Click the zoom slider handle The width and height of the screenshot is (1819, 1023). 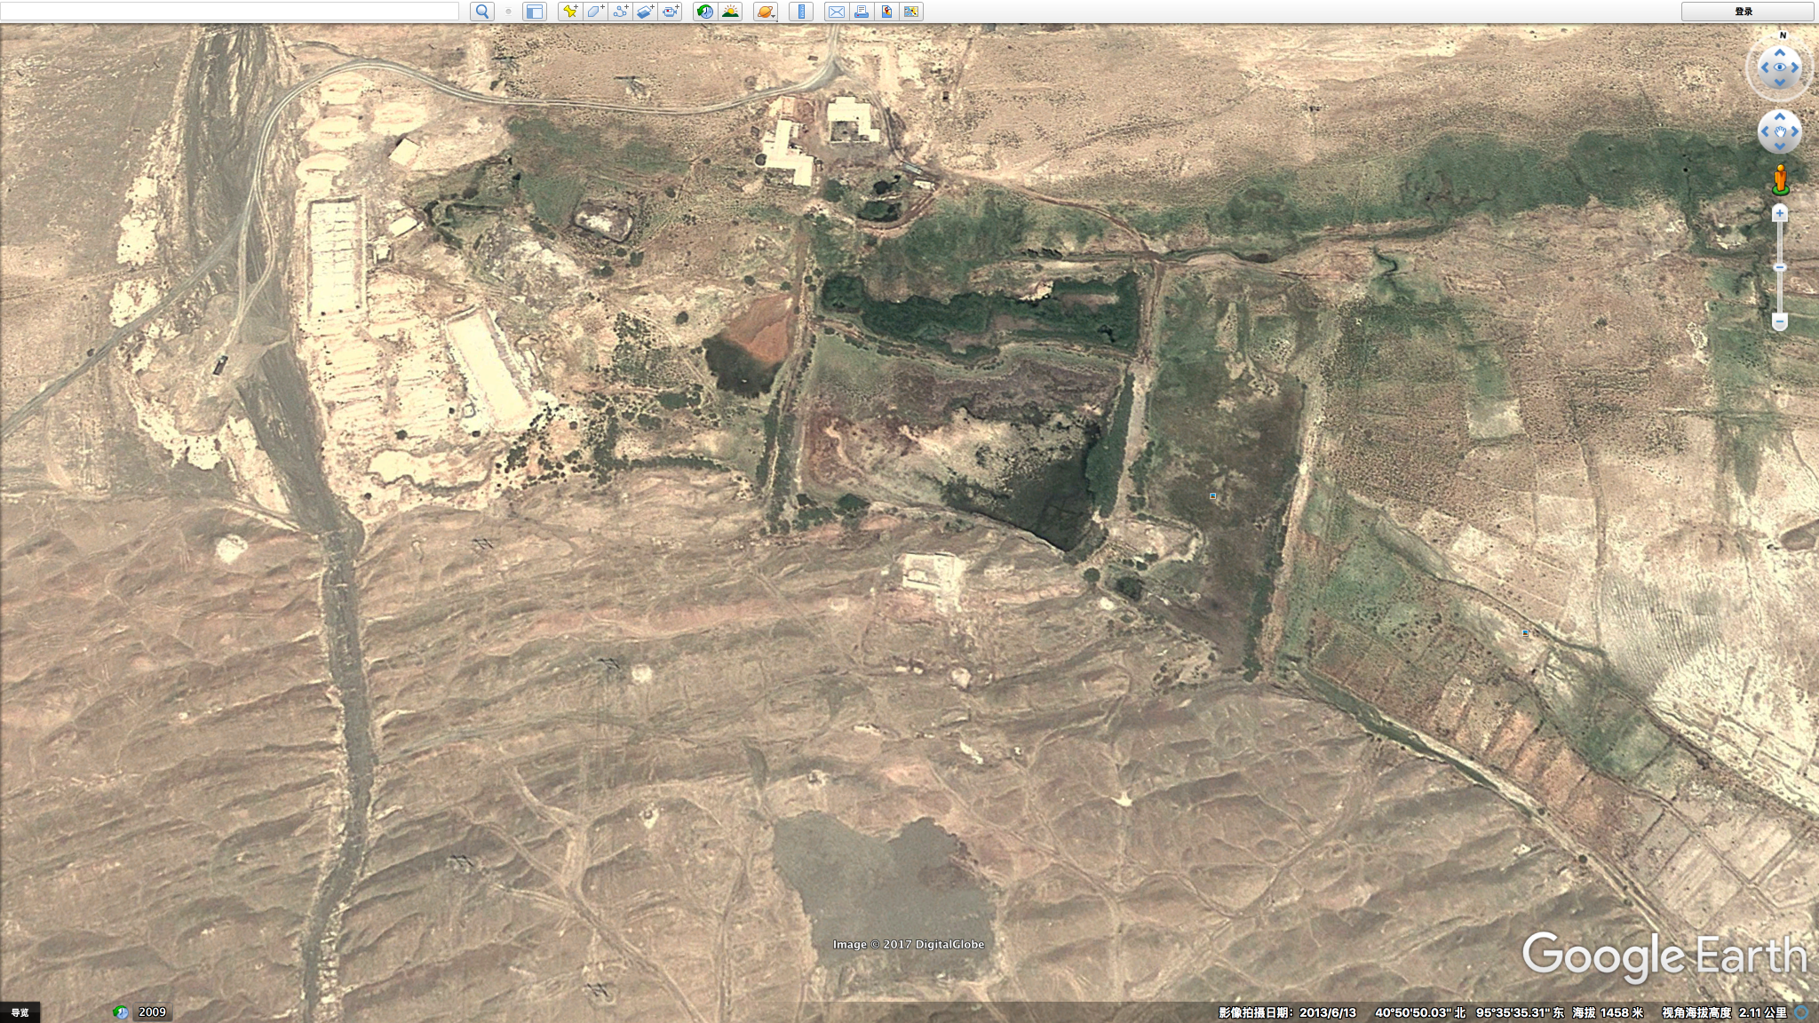tap(1779, 267)
